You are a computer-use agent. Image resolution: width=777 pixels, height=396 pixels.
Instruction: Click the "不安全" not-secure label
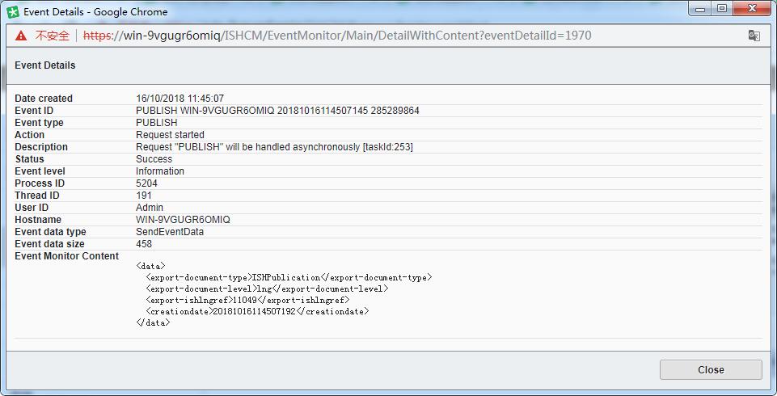[x=53, y=36]
